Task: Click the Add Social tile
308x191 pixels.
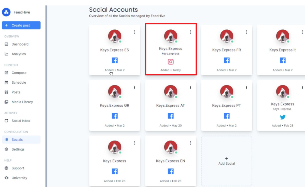Action: click(226, 161)
